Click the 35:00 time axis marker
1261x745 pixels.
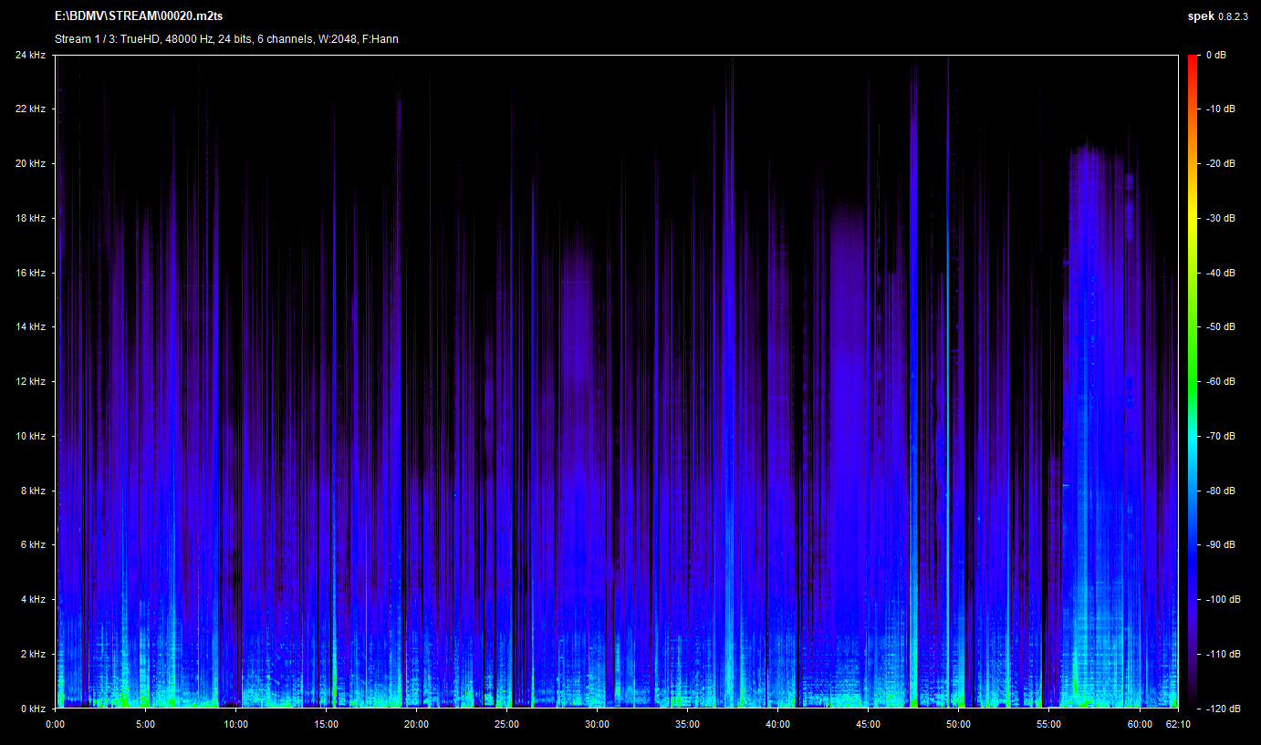click(687, 724)
